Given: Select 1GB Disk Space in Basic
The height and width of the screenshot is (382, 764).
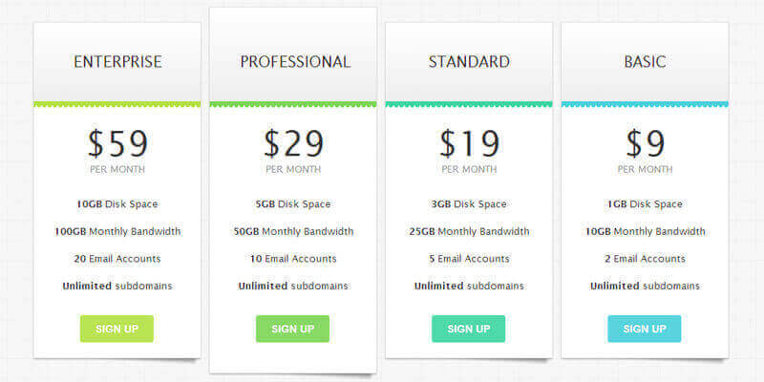Looking at the screenshot, I should [x=645, y=203].
